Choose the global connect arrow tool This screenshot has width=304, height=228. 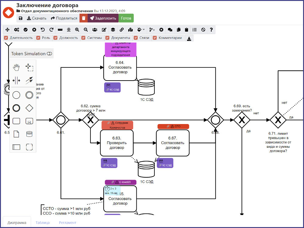(29, 81)
